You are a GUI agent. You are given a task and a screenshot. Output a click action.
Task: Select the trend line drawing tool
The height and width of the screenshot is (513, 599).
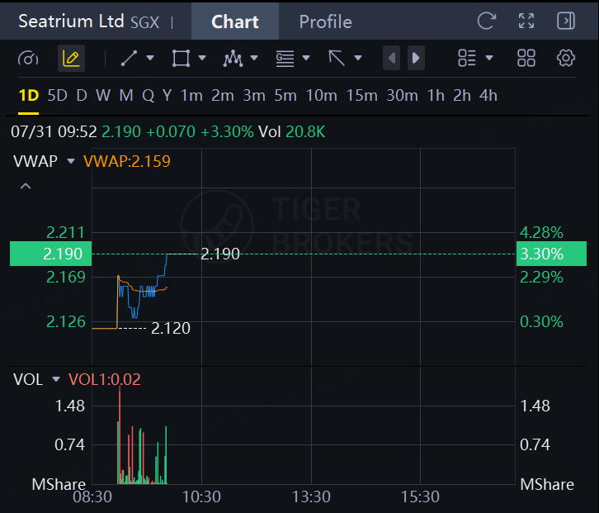coord(129,58)
